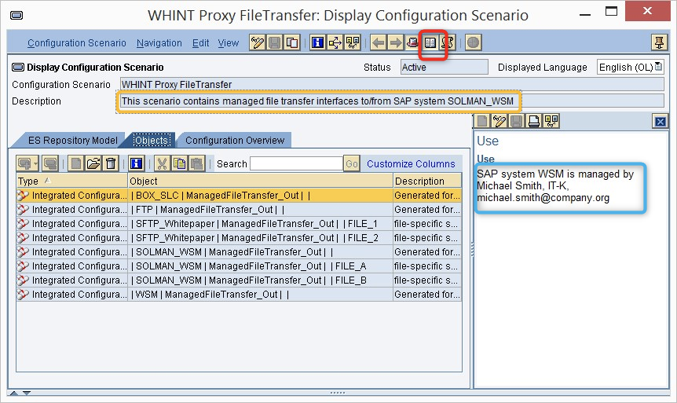This screenshot has height=403, width=677.
Task: Focus the Search input field
Action: point(296,163)
